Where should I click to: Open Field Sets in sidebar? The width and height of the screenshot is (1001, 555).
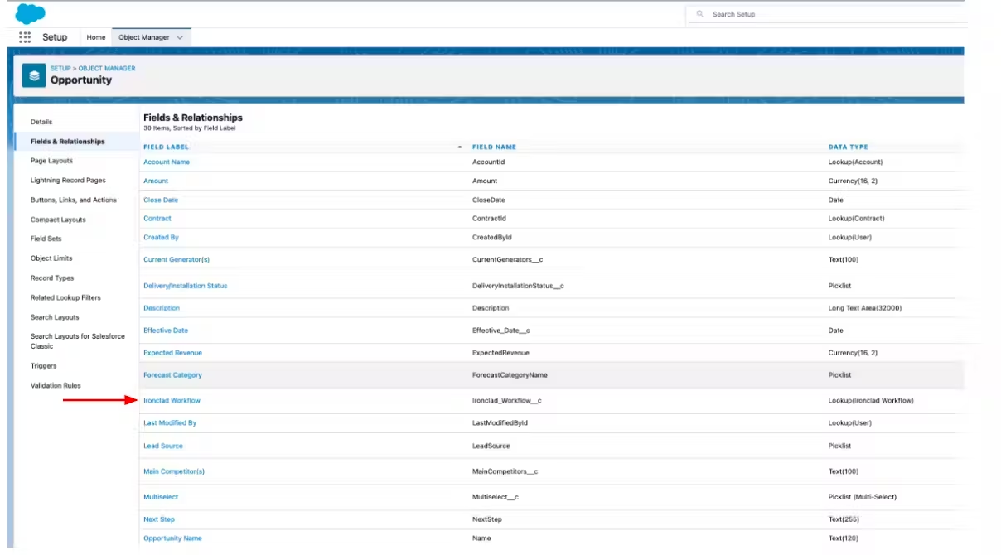[46, 239]
